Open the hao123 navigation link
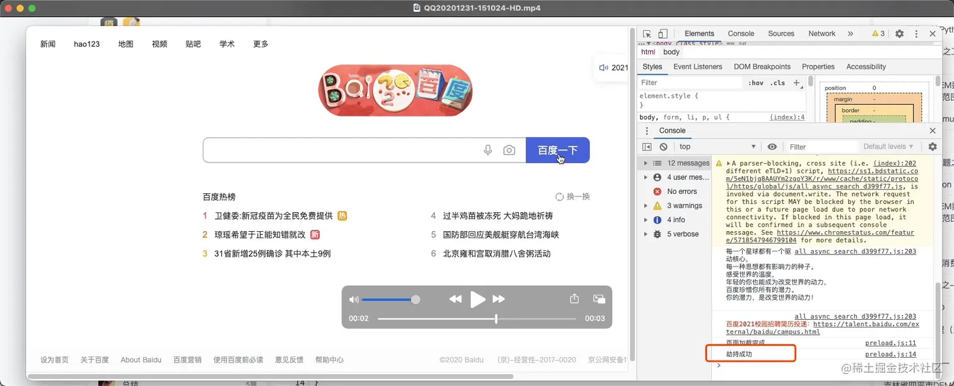Image resolution: width=954 pixels, height=386 pixels. (x=86, y=44)
